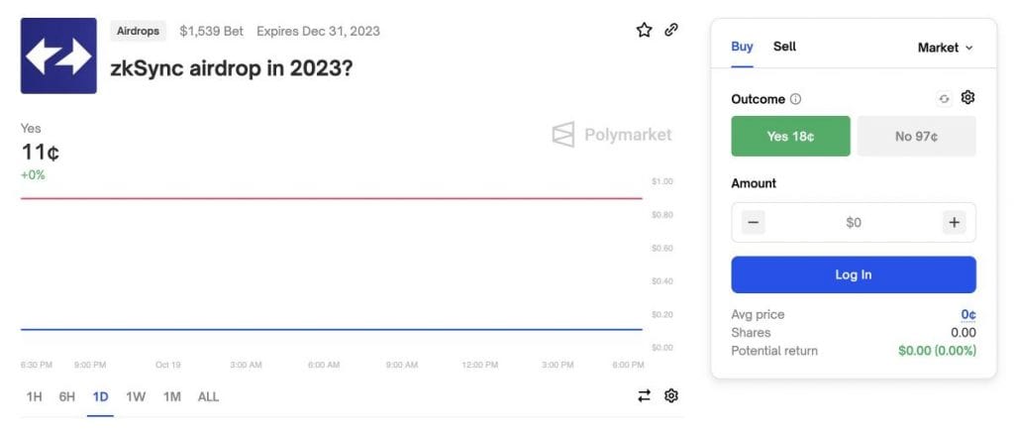Set chart range to 1W

(136, 396)
